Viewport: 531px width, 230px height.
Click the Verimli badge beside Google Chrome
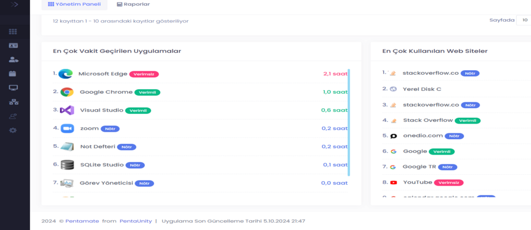pyautogui.click(x=147, y=92)
